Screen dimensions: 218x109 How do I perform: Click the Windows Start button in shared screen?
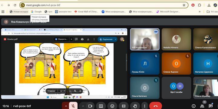pyautogui.click(x=48, y=97)
